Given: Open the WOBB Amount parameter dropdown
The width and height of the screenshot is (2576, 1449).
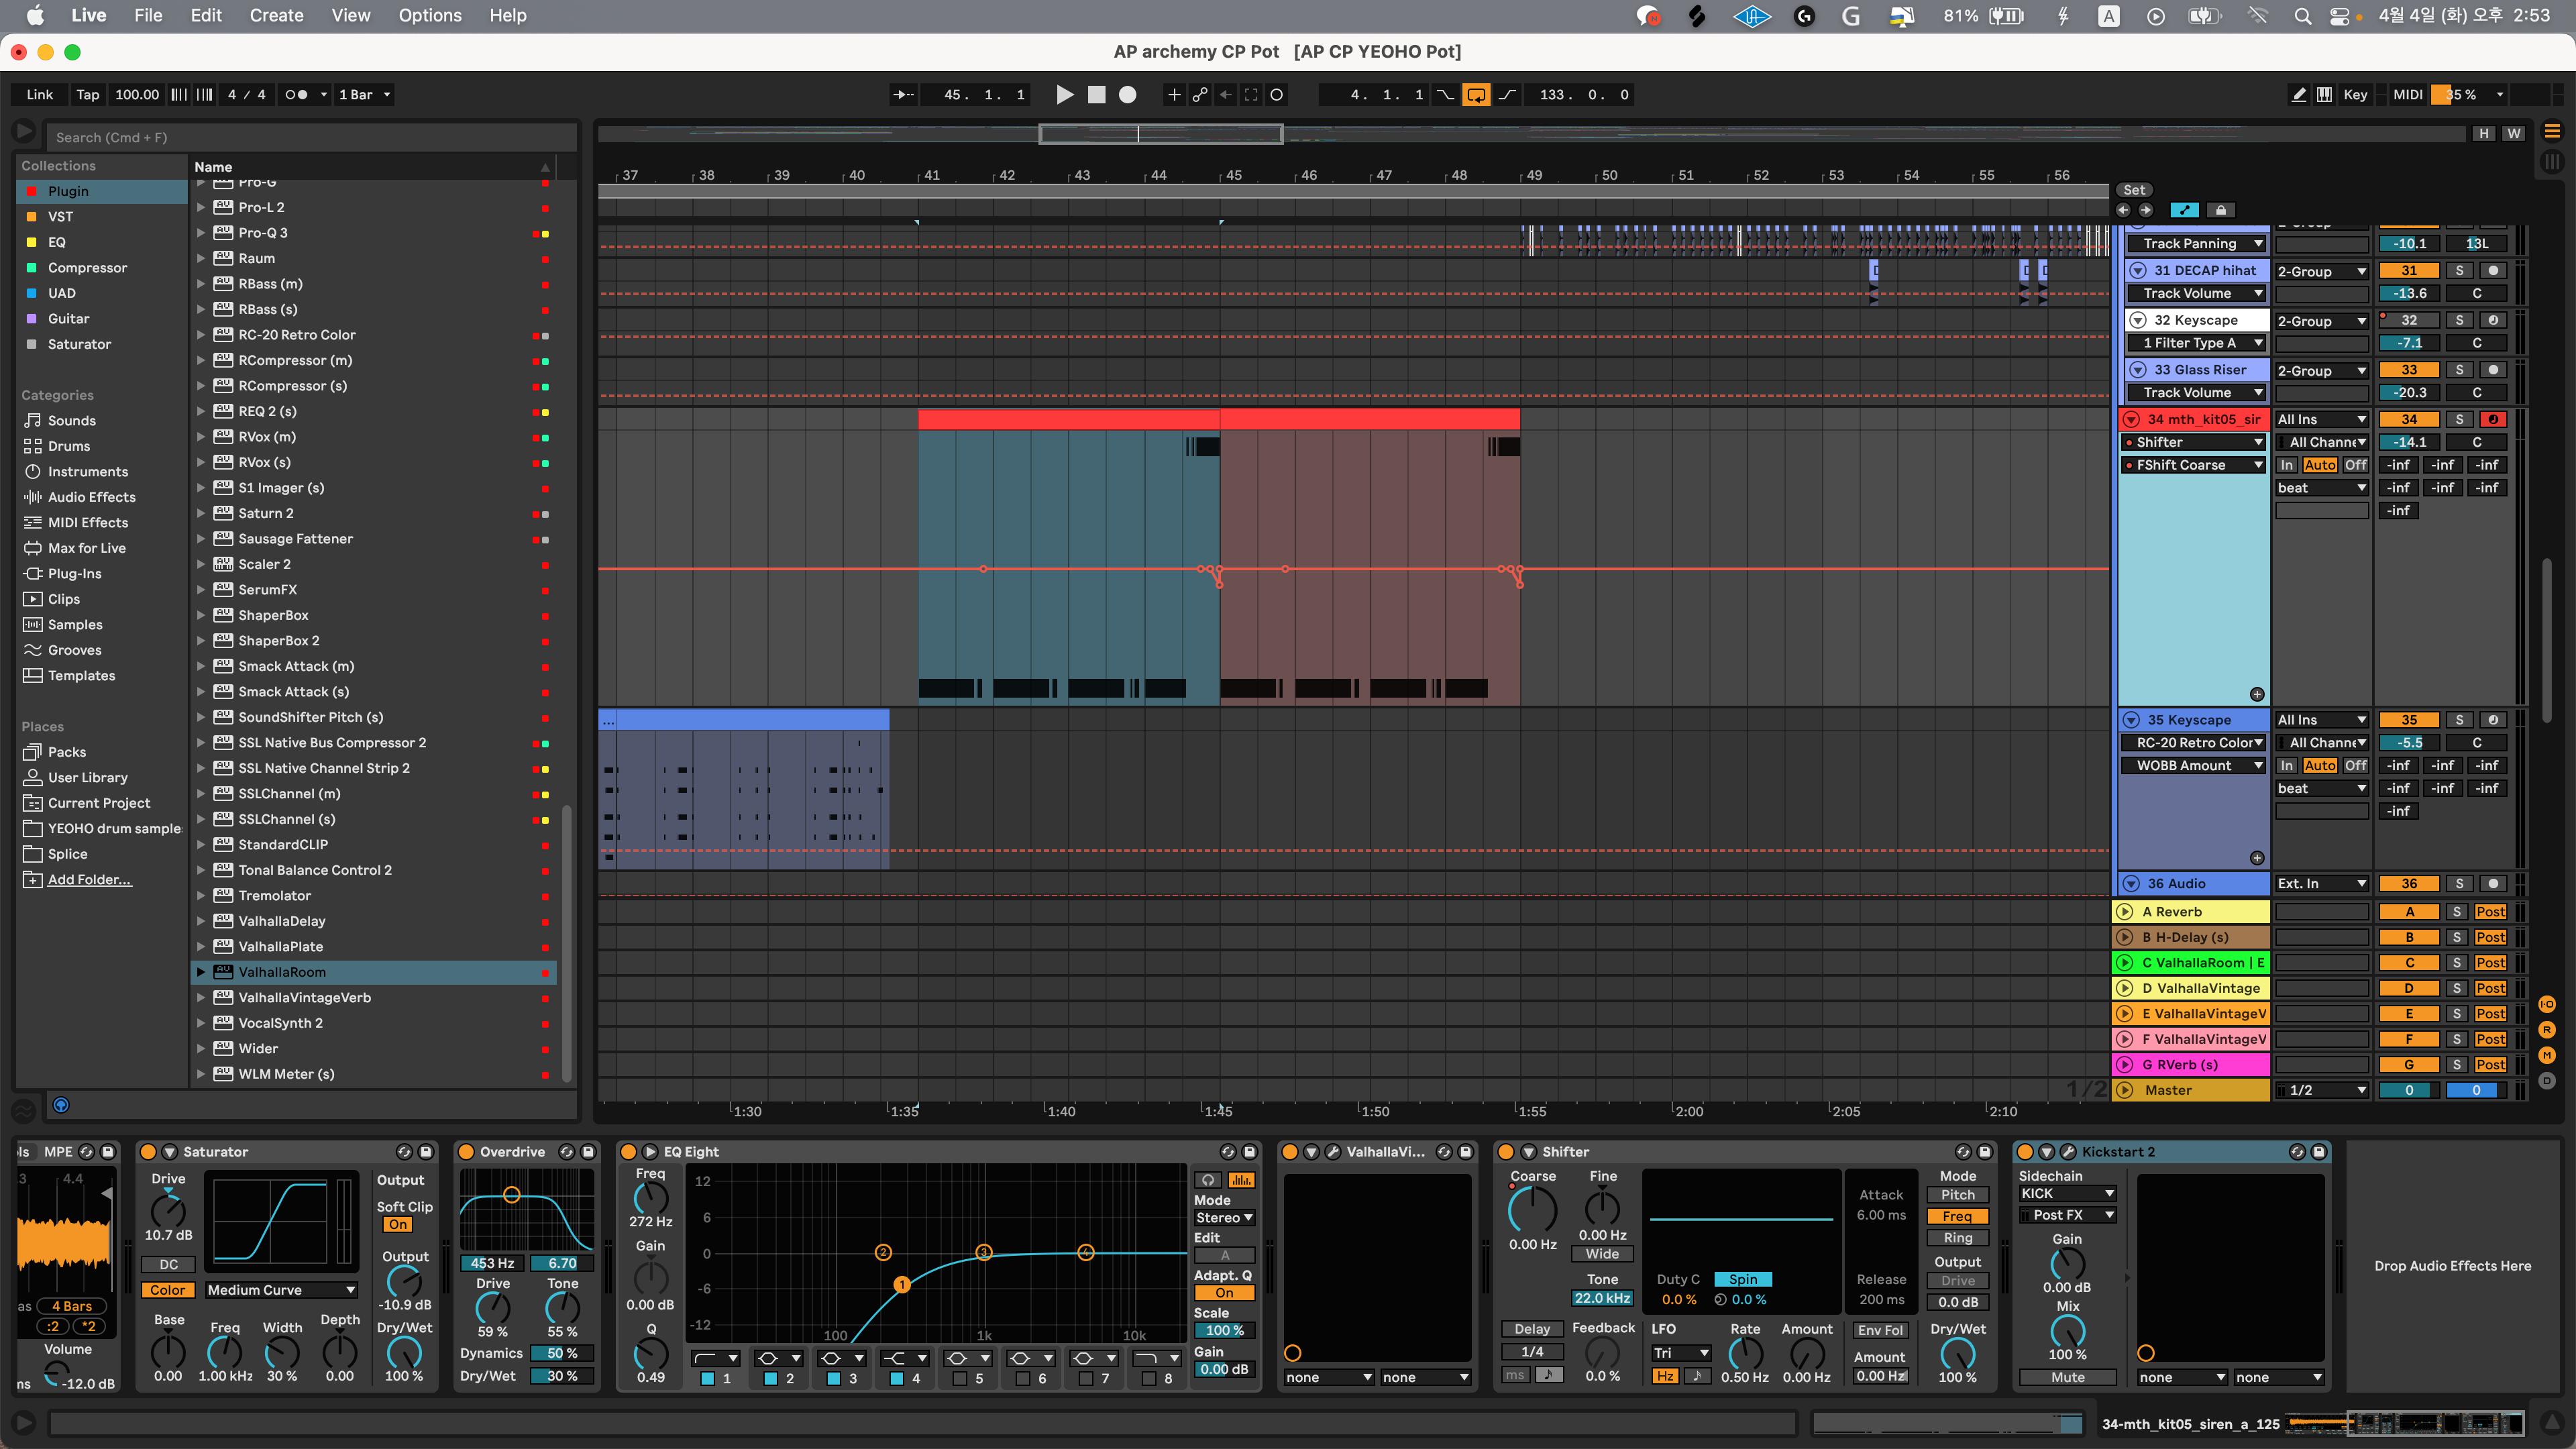Looking at the screenshot, I should coord(2195,766).
